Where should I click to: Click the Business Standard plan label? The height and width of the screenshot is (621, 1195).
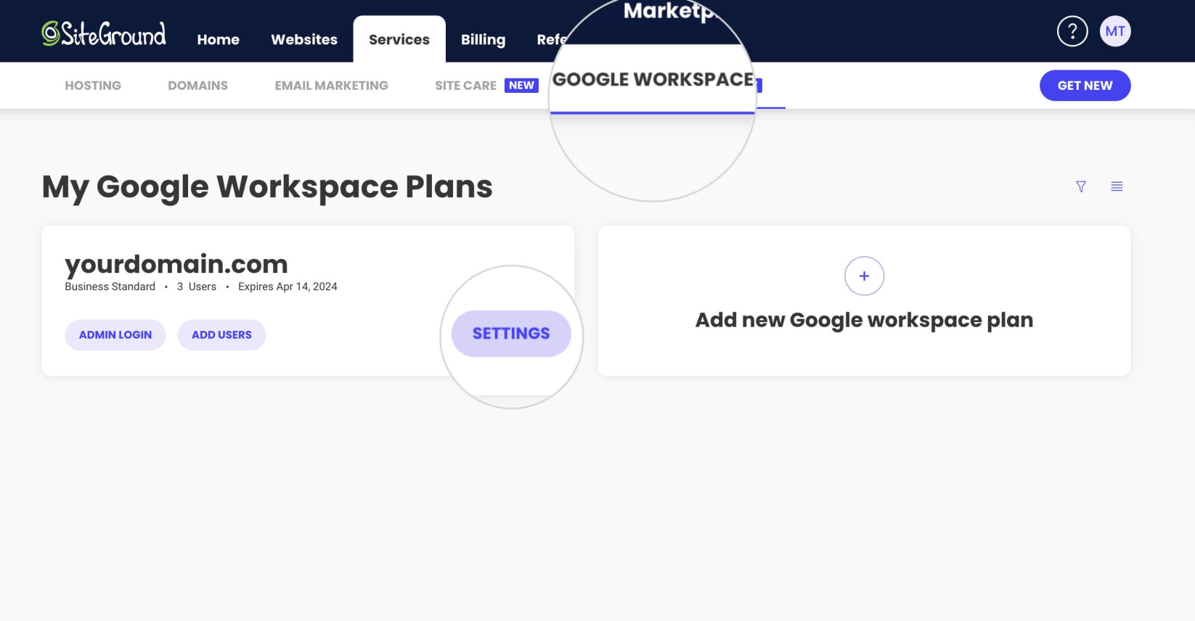point(110,287)
